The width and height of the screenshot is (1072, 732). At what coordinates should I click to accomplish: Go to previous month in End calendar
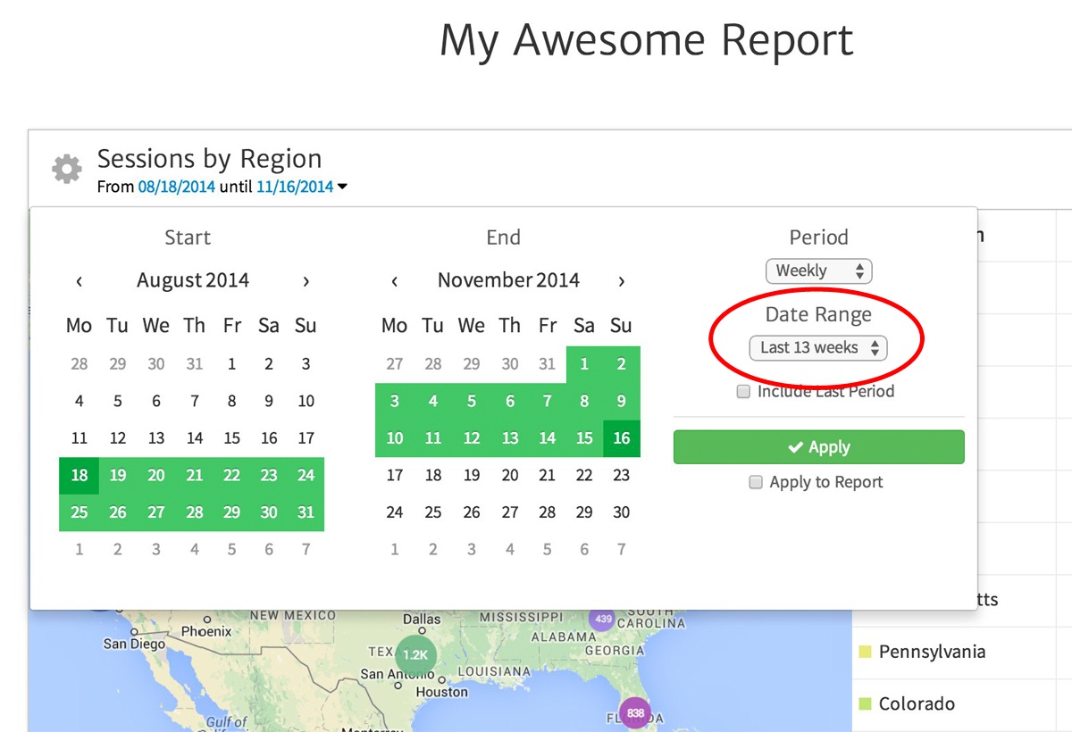pyautogui.click(x=395, y=281)
